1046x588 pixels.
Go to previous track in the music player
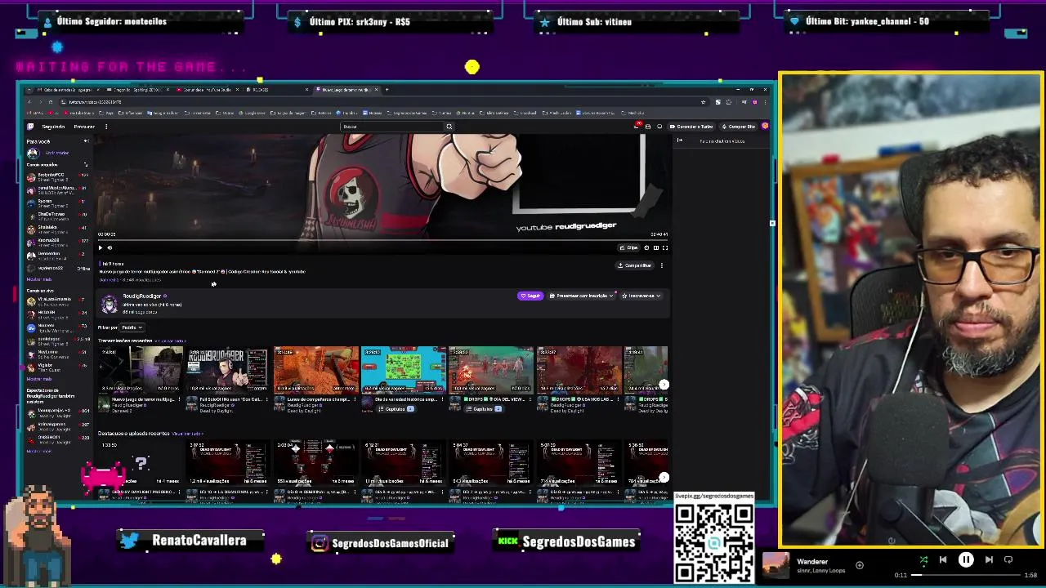(943, 559)
